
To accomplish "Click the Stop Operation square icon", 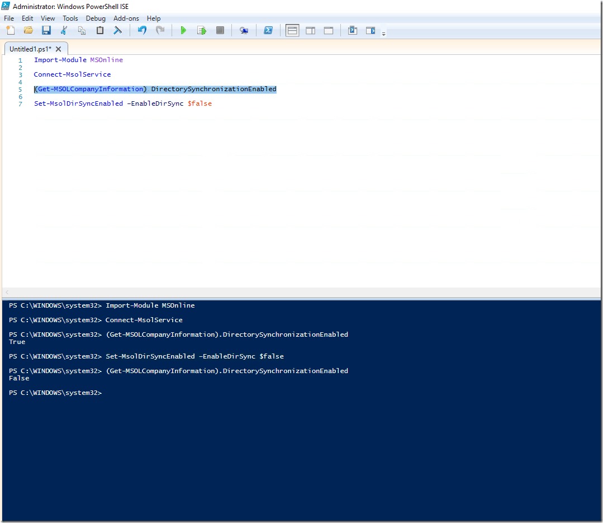I will 220,30.
